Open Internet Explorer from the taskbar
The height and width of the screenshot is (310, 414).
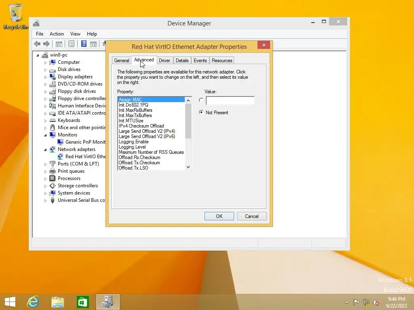click(33, 302)
